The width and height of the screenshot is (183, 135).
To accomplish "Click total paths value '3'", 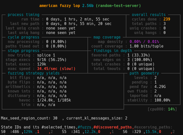I will coord(164,23).
